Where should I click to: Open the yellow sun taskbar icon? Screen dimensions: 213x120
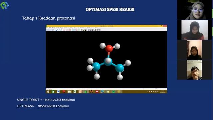point(119,92)
